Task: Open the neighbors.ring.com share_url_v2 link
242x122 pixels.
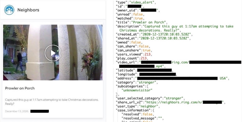Action: [185, 102]
